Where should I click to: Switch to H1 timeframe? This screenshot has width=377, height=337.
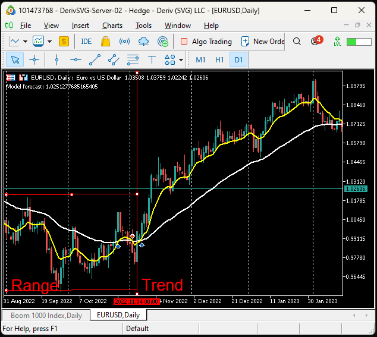click(219, 59)
